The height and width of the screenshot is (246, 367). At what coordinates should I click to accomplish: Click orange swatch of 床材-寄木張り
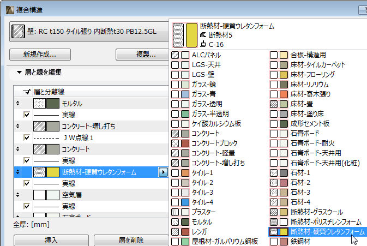click(x=284, y=94)
